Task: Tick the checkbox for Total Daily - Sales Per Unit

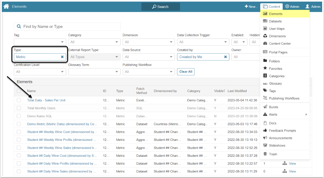Action: coord(19,100)
